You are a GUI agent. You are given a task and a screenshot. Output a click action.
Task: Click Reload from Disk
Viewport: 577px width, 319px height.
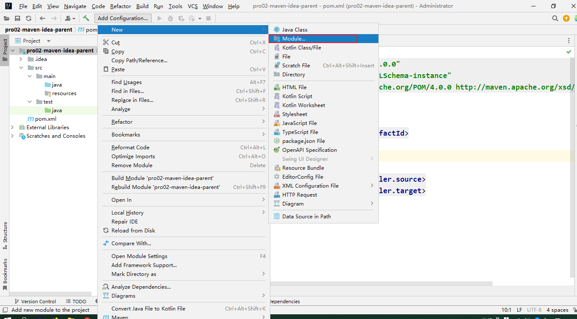(x=184, y=230)
